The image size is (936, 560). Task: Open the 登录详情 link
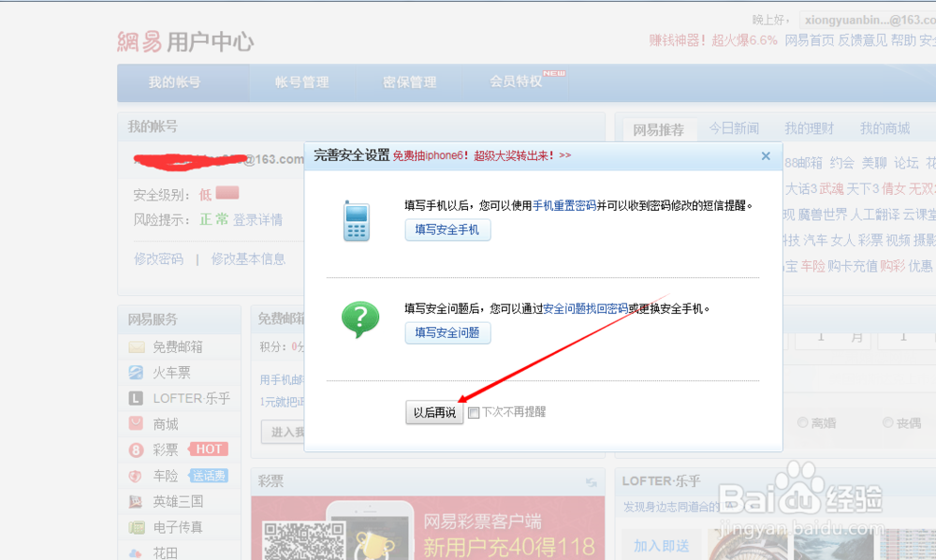point(257,220)
